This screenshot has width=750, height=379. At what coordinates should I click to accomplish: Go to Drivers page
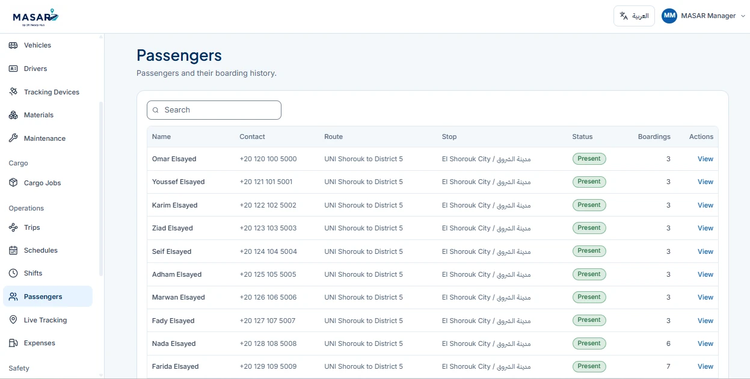48,69
